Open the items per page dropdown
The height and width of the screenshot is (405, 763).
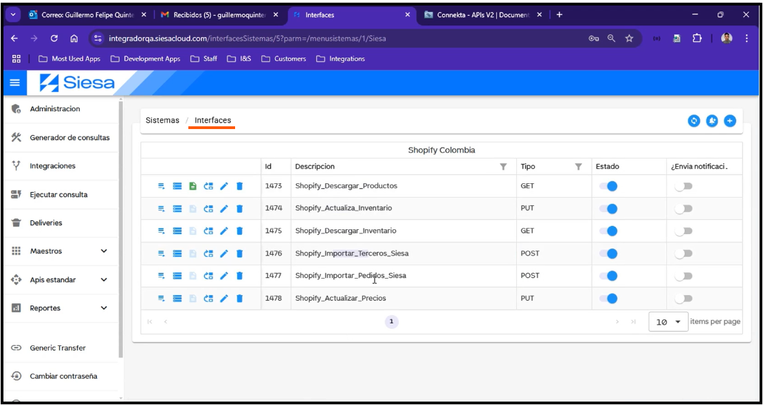pyautogui.click(x=667, y=321)
